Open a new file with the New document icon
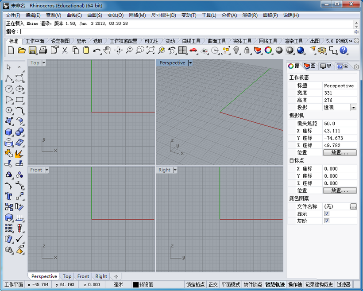Viewport: 363px width, 291px height. tap(11, 50)
